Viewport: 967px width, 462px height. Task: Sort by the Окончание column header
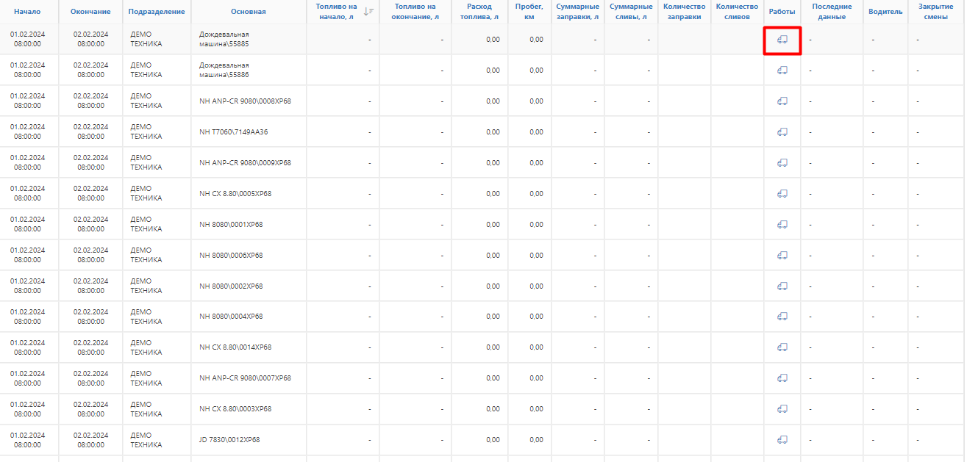[90, 12]
